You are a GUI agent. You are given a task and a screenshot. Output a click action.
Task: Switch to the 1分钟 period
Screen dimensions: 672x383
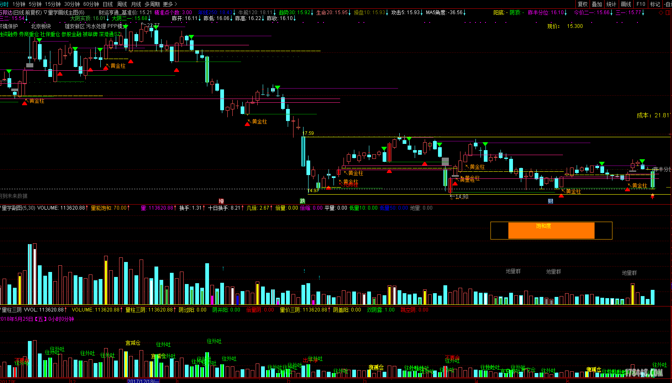pos(19,4)
